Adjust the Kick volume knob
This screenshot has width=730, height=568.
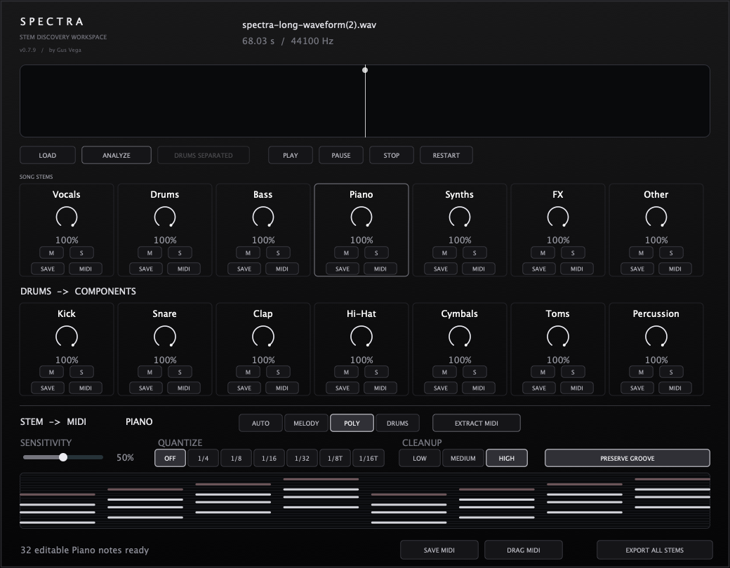(x=67, y=337)
